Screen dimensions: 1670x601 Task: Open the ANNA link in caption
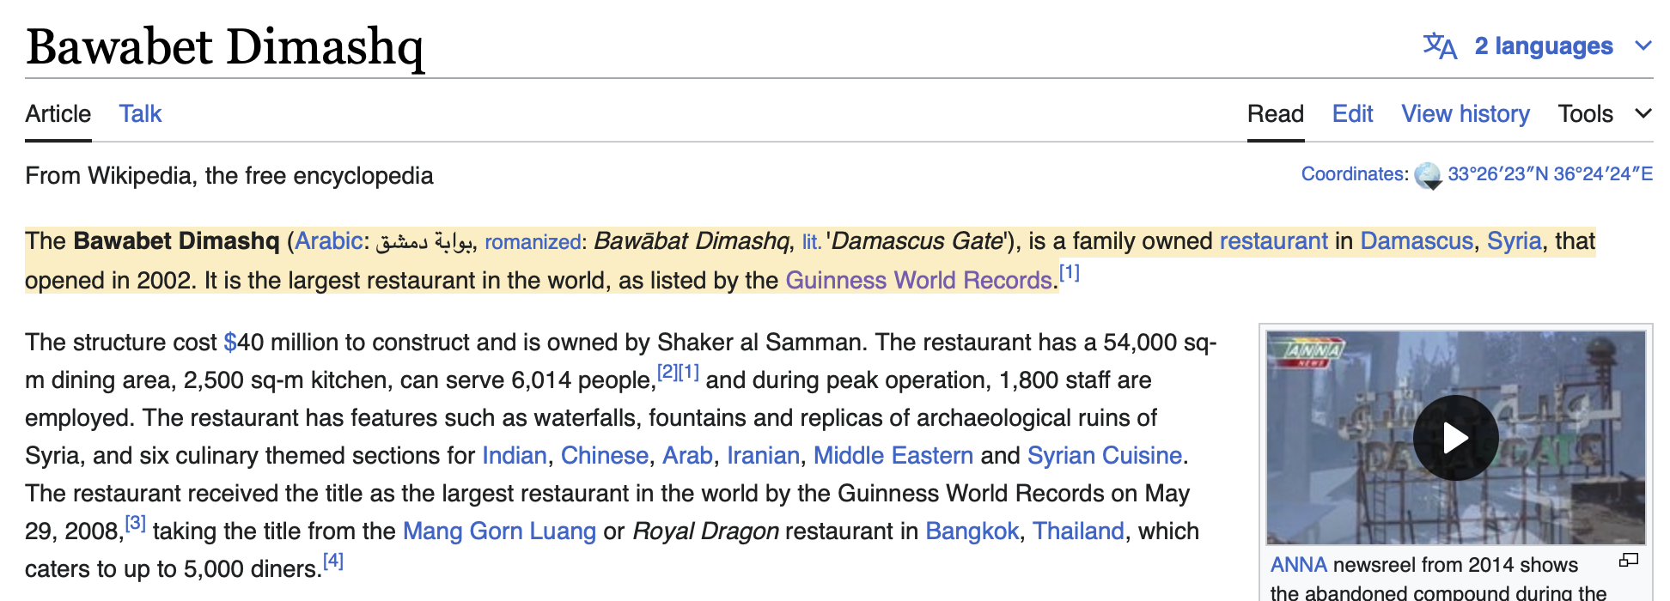click(x=1298, y=565)
